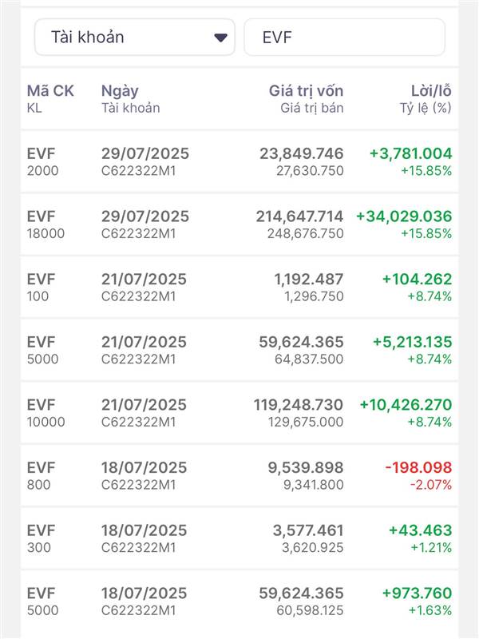The width and height of the screenshot is (479, 639).
Task: Focus the EVF stock code search field
Action: coord(343,38)
